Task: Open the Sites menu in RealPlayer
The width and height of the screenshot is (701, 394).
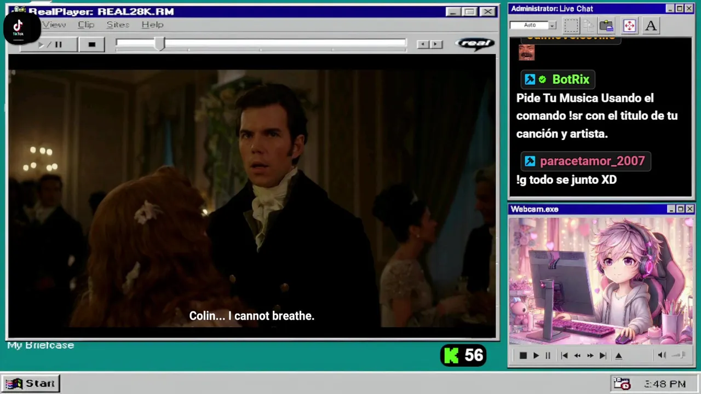Action: click(x=118, y=25)
